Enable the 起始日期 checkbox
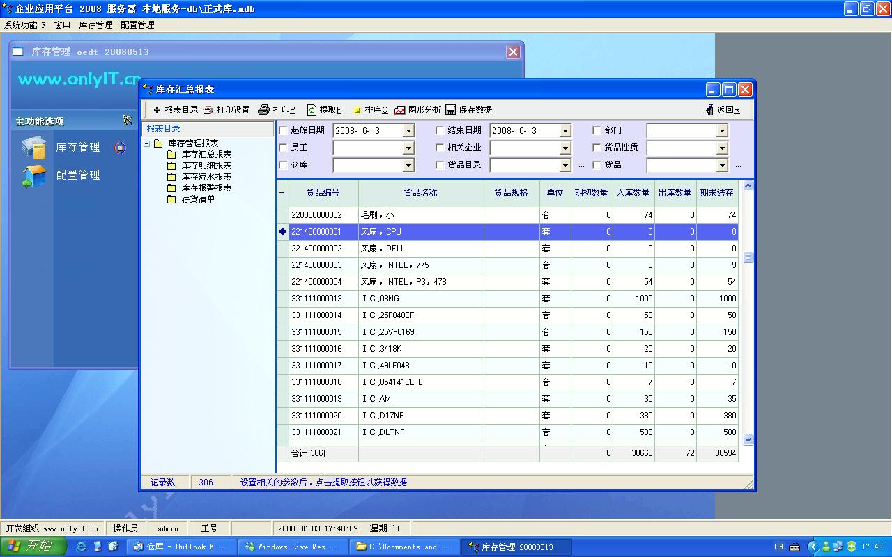Screen dimensions: 892x557 tap(283, 130)
